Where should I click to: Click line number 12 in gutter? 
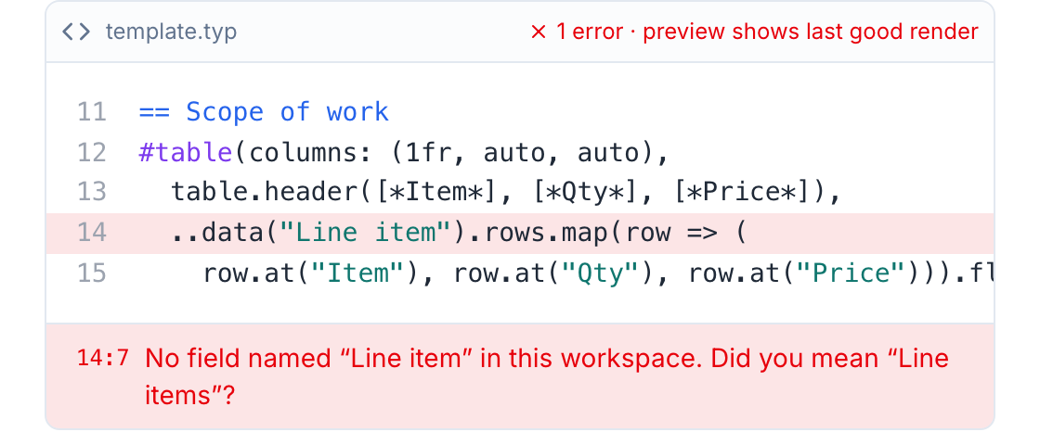coord(92,152)
